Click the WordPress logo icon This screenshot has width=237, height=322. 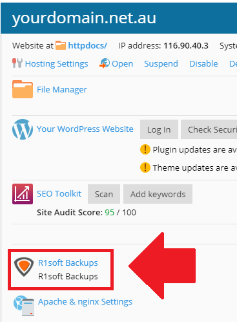click(x=23, y=129)
